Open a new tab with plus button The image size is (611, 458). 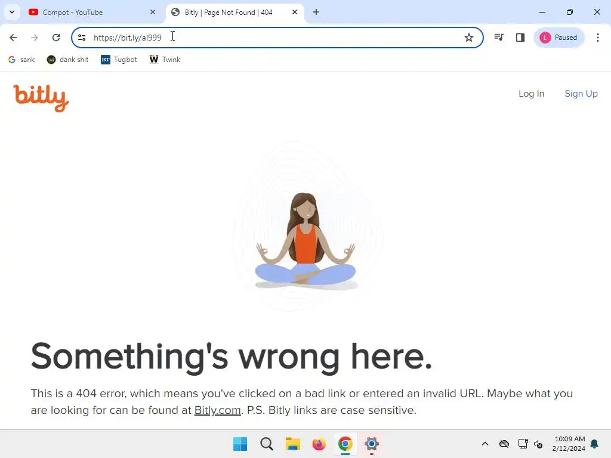click(316, 12)
